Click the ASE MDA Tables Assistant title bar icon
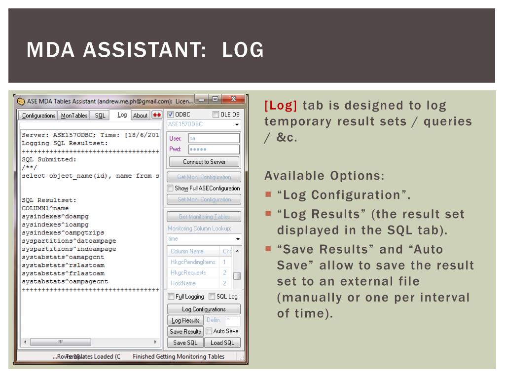Viewport: 505px width, 379px height. pos(21,102)
